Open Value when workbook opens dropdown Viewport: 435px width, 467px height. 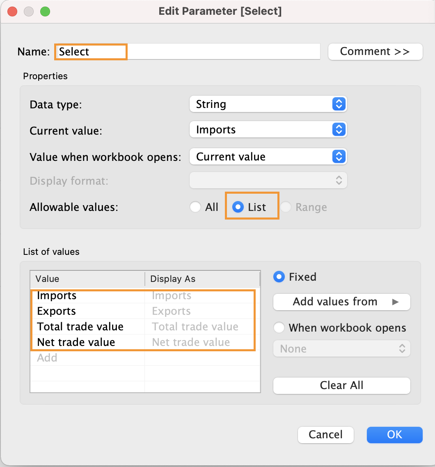point(268,157)
